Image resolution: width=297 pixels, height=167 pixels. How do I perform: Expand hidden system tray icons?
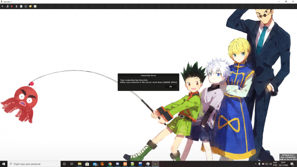pyautogui.click(x=256, y=164)
